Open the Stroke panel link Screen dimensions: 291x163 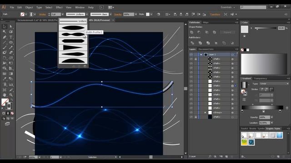coord(42,14)
